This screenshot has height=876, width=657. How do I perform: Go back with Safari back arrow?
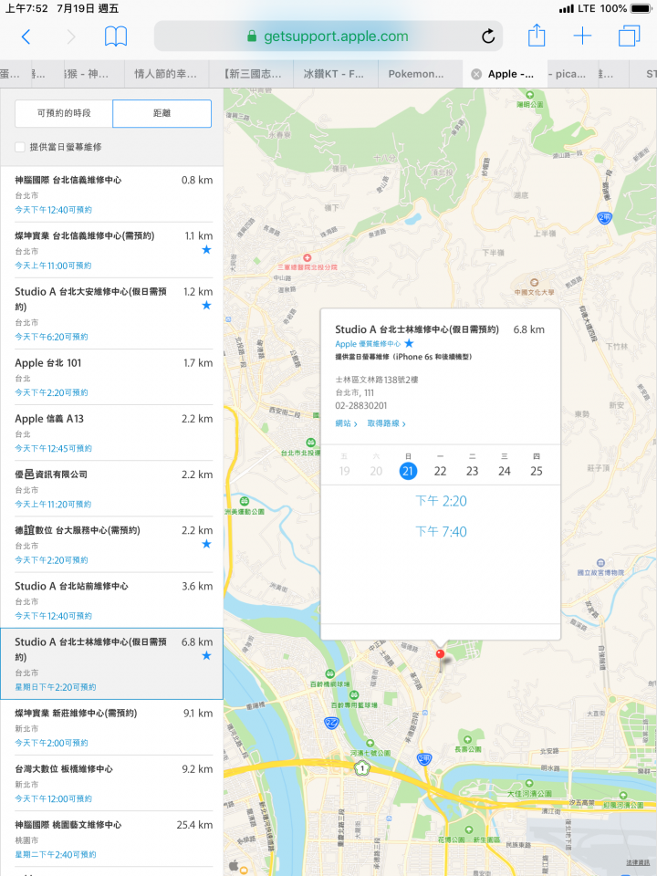26,36
